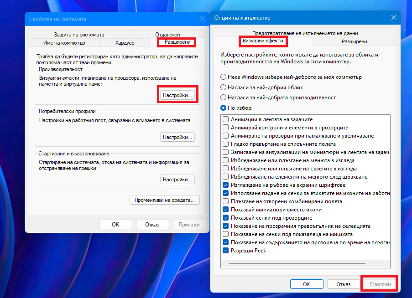Close the Свойства на системата window
The image size is (412, 298).
(202, 19)
